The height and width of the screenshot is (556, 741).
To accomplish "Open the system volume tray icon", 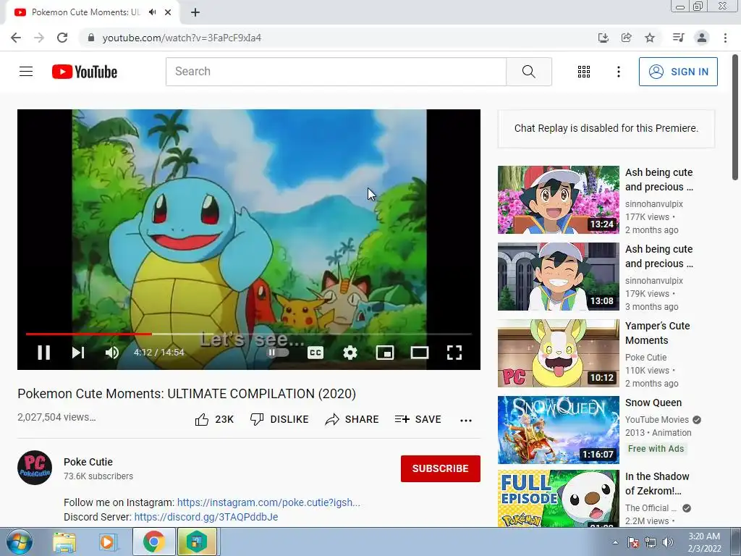I will coord(667,542).
